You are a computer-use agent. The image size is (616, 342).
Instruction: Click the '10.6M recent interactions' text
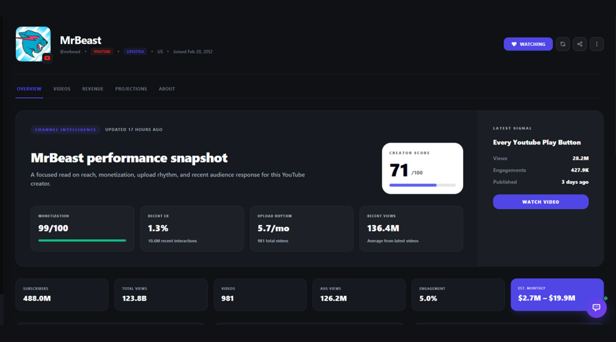[172, 241]
